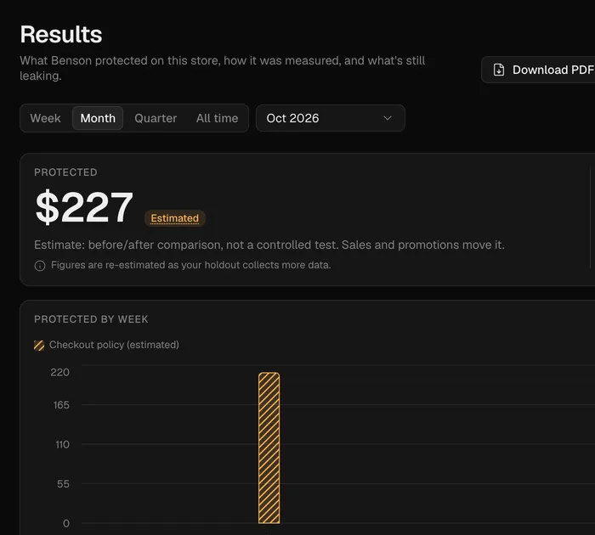Screen dimensions: 595x535
Task: Click the Results page heading
Action: tap(61, 35)
